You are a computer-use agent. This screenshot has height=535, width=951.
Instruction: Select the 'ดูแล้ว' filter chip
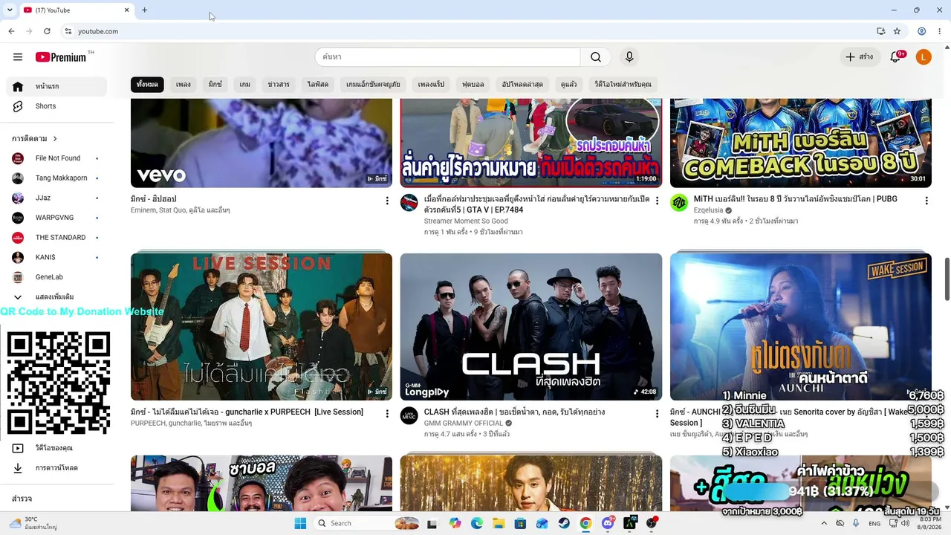point(569,85)
